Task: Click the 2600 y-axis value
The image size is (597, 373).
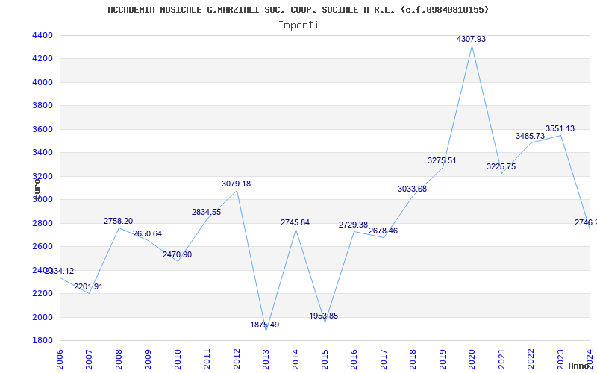Action: (x=43, y=247)
